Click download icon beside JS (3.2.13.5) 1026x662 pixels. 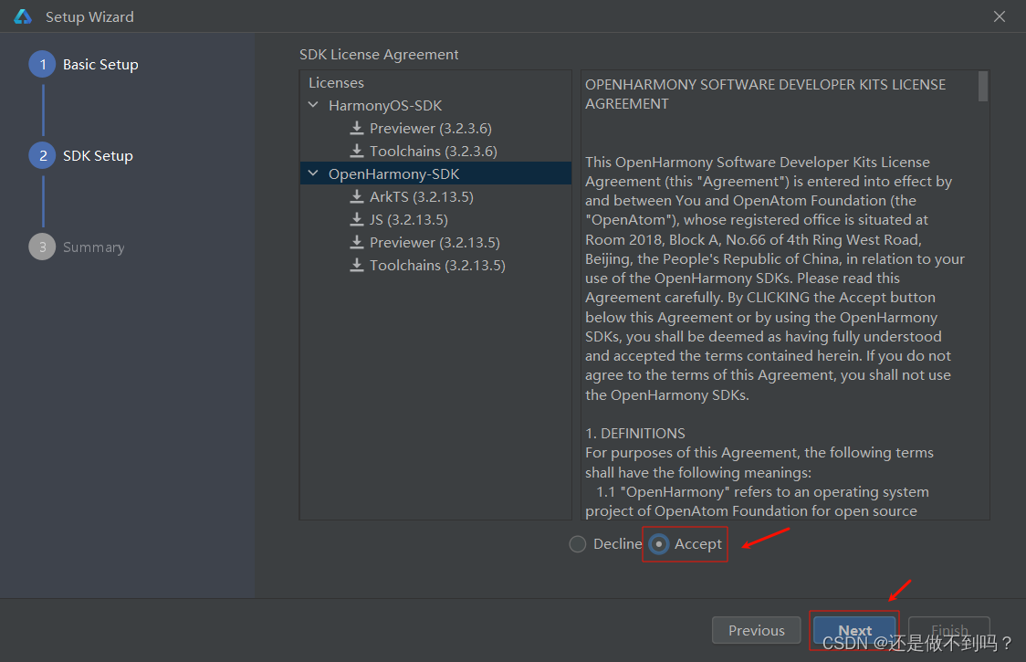pos(357,219)
